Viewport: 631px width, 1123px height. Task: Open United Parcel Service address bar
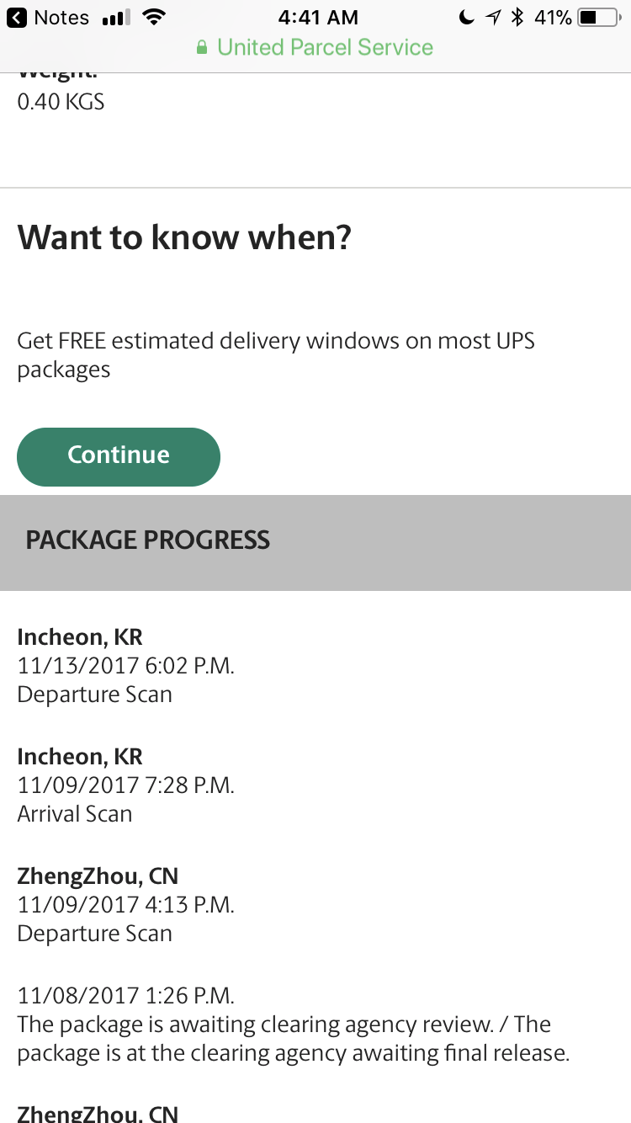pyautogui.click(x=315, y=48)
